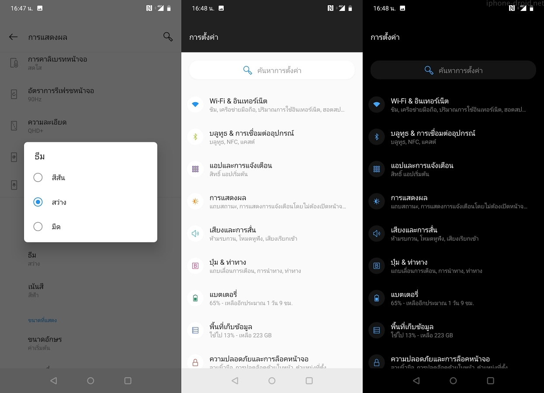544x393 pixels.
Task: Open the อัตราการรีเฟรชหน้าจอ 90Hz option
Action: tap(61, 94)
